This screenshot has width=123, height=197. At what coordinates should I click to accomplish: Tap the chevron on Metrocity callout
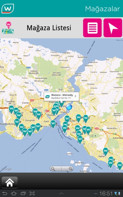coord(75,96)
